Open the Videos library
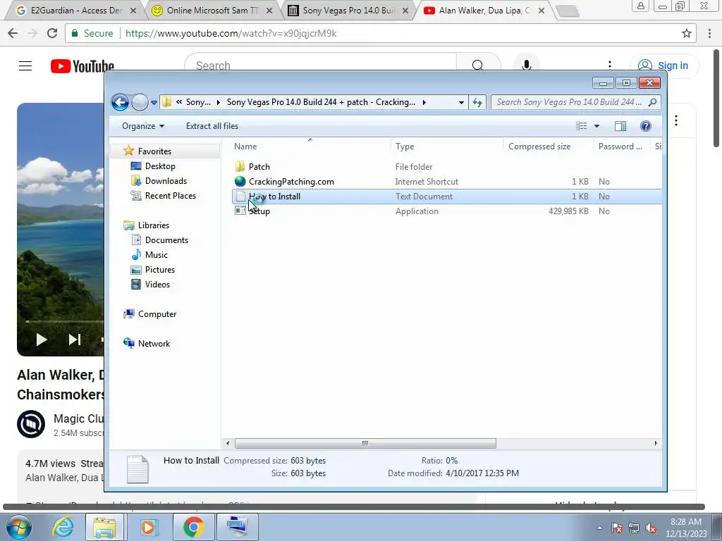 tap(157, 285)
